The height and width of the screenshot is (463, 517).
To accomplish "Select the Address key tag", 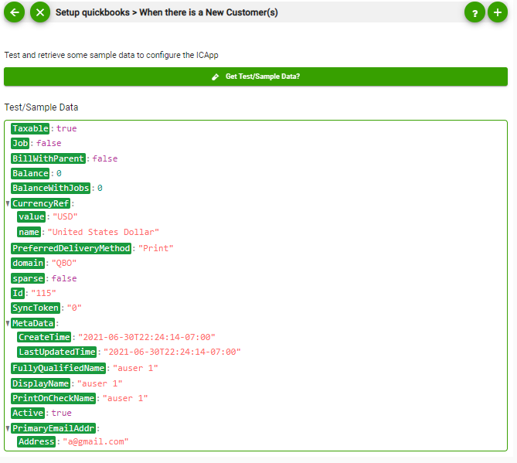I will (x=36, y=441).
